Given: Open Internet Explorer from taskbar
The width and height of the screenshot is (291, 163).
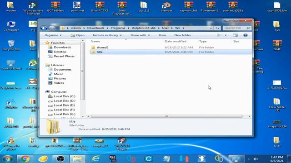Looking at the screenshot, I should [x=95, y=158].
